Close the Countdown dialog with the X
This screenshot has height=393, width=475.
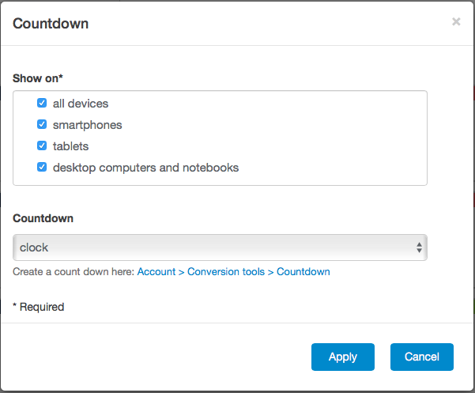pos(456,22)
